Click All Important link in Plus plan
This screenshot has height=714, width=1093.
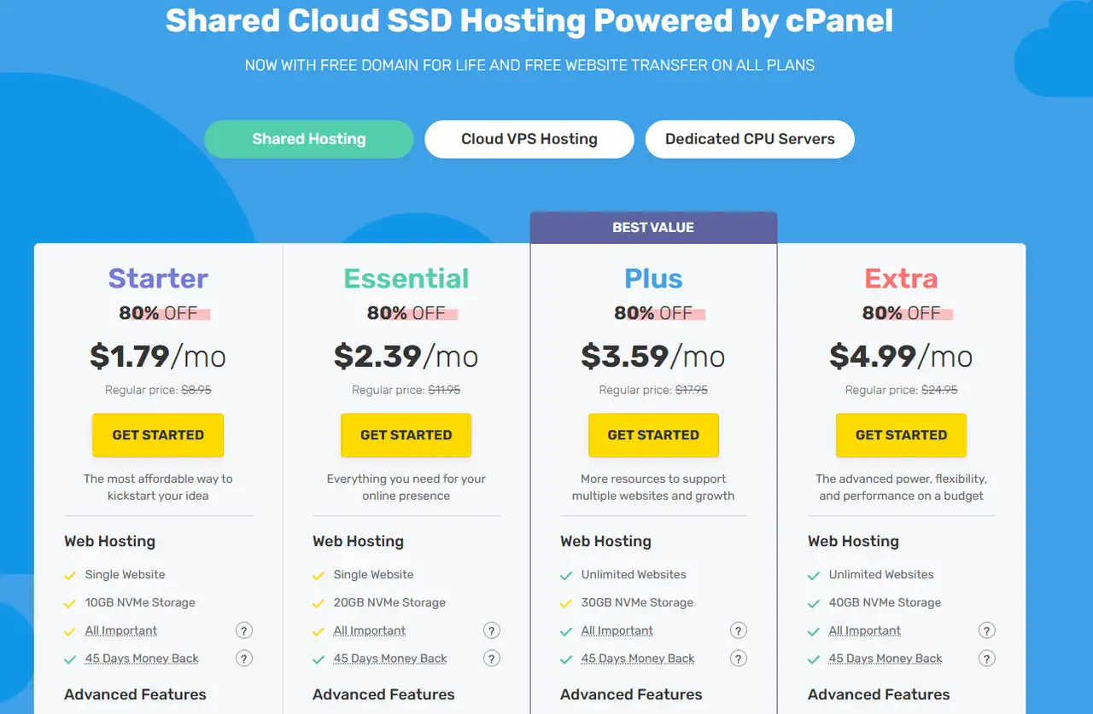tap(617, 631)
